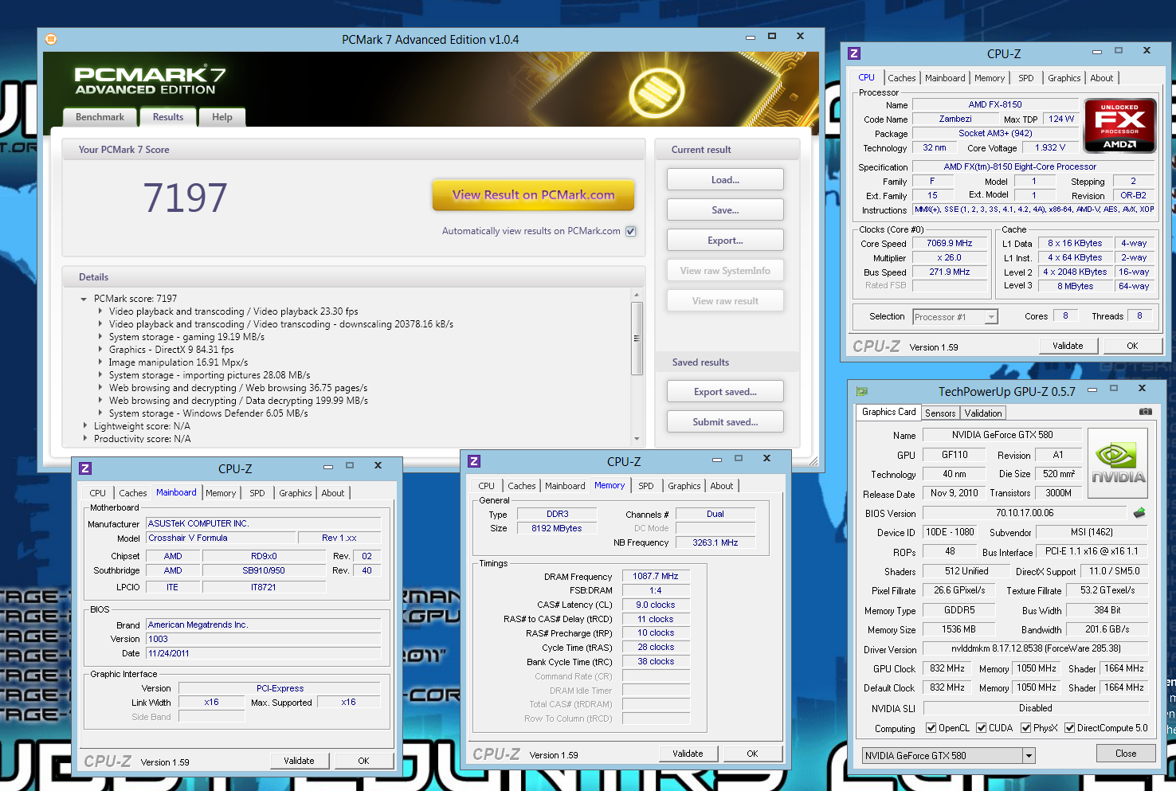The image size is (1176, 791).
Task: Open About tab in CPU-Z Mainboard window
Action: (333, 493)
